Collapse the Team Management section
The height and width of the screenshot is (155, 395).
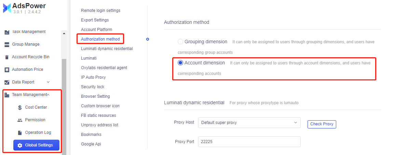[48, 95]
